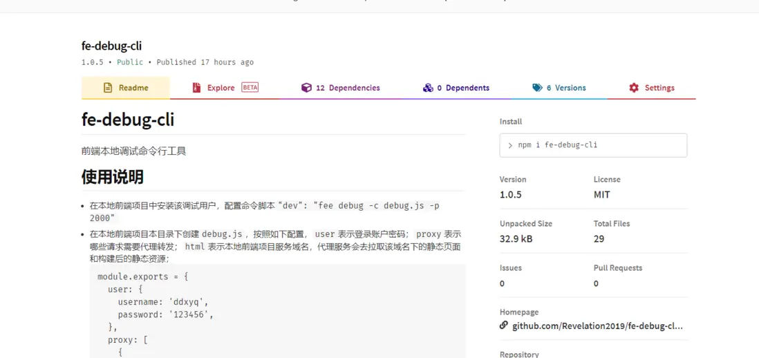Click the MIT license value
Viewport: 759px width, 358px height.
(x=601, y=195)
